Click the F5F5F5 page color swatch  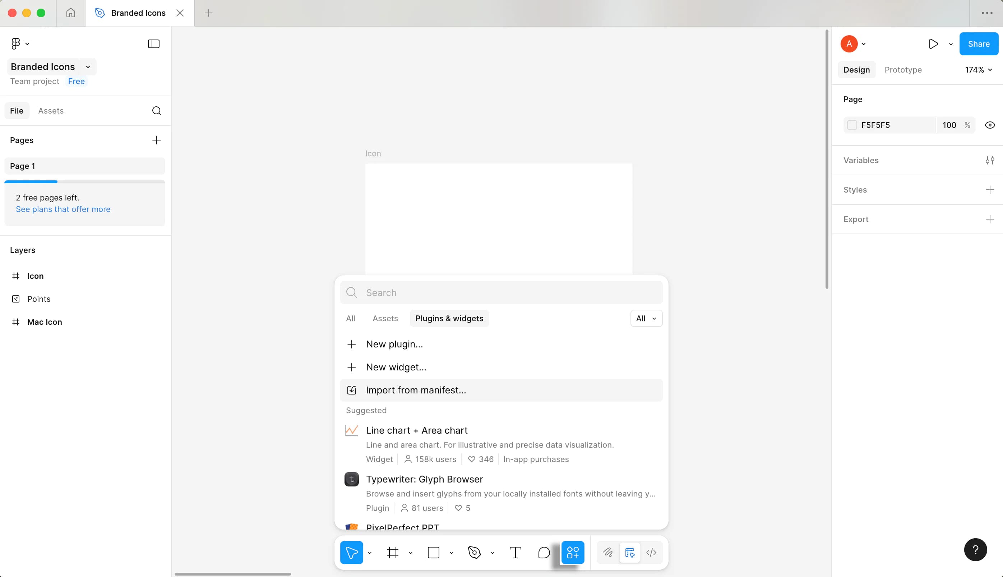852,125
